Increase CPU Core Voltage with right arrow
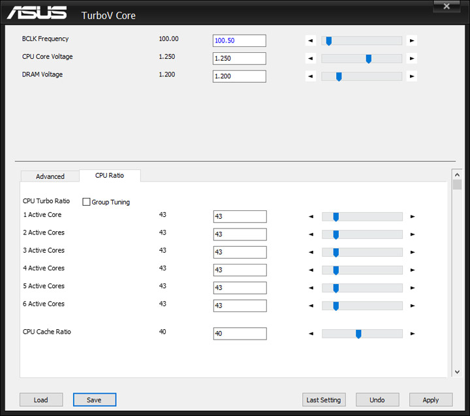 point(412,59)
